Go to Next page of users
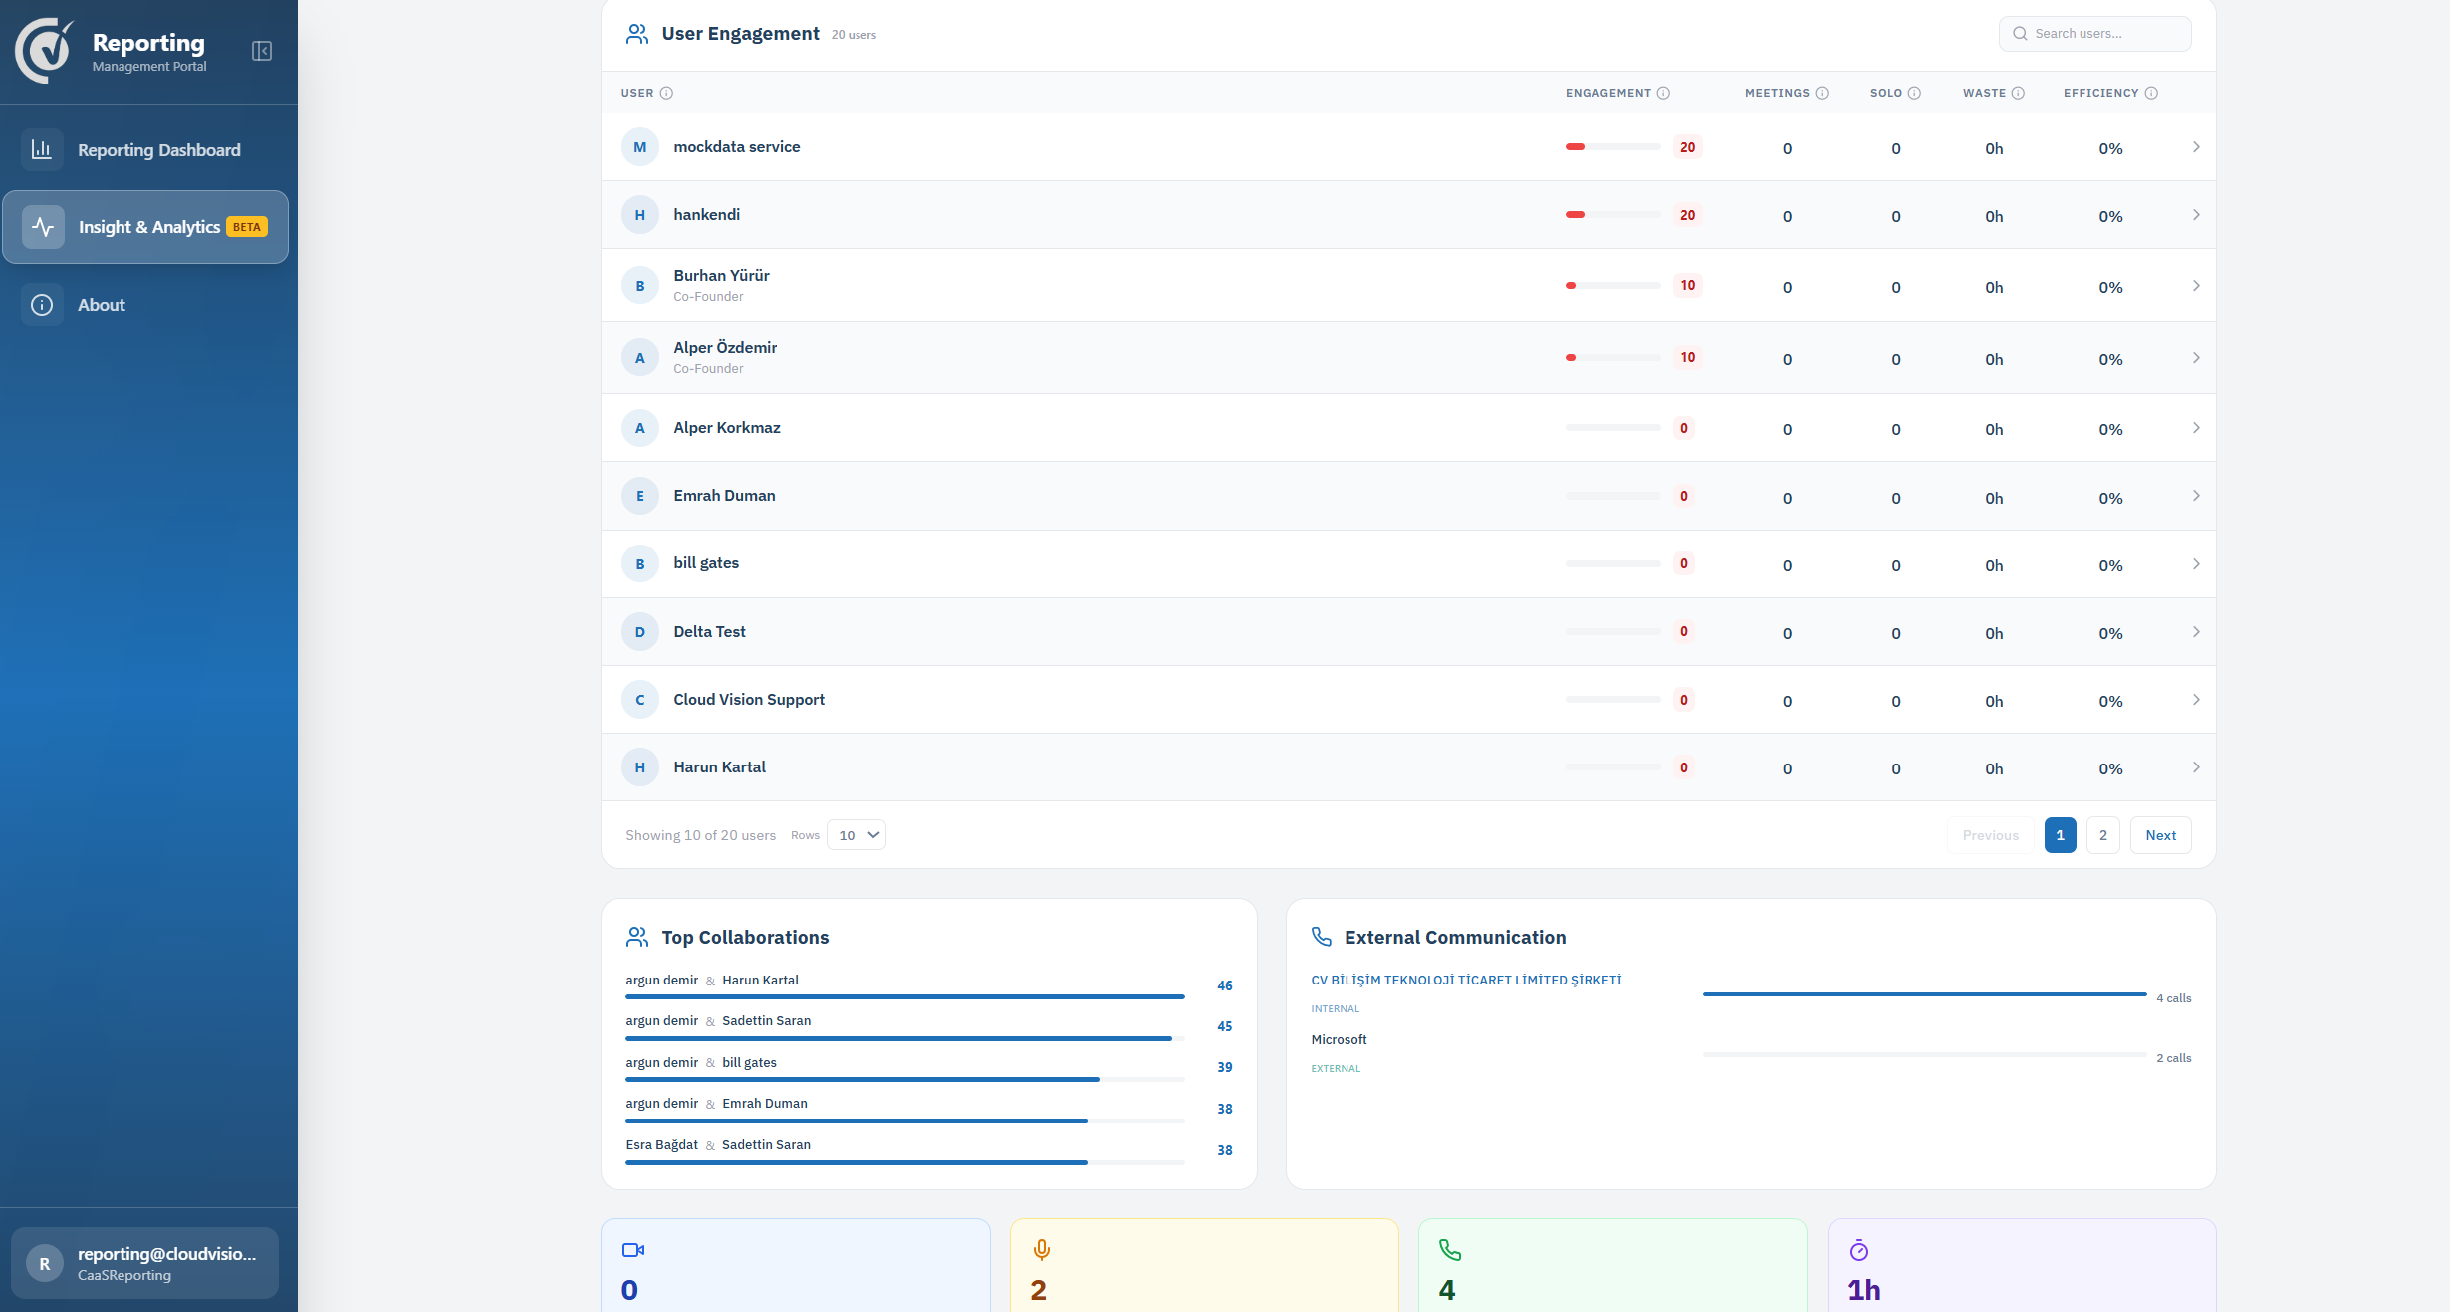The height and width of the screenshot is (1312, 2450). 2160,835
